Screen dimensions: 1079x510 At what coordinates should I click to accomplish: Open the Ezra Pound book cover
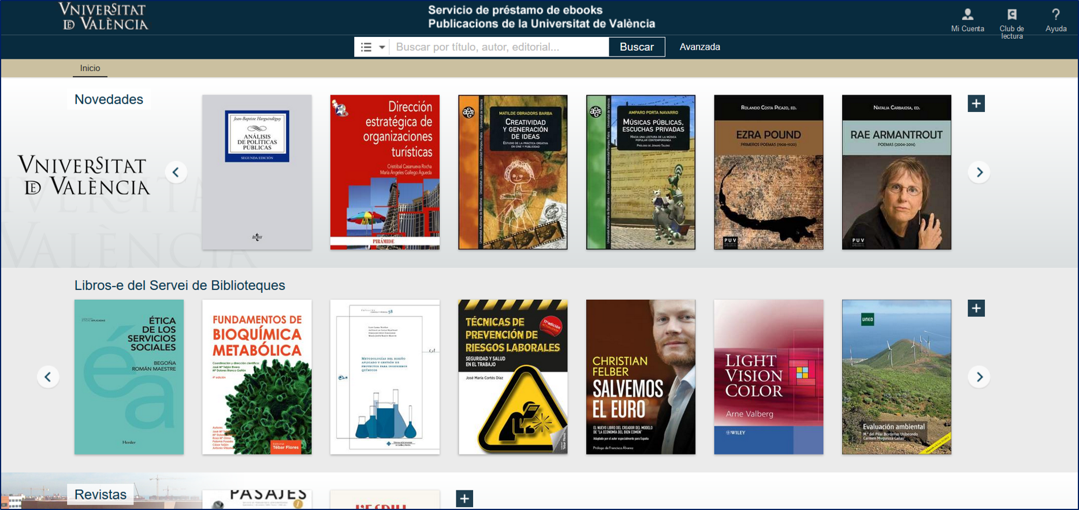[x=769, y=172]
